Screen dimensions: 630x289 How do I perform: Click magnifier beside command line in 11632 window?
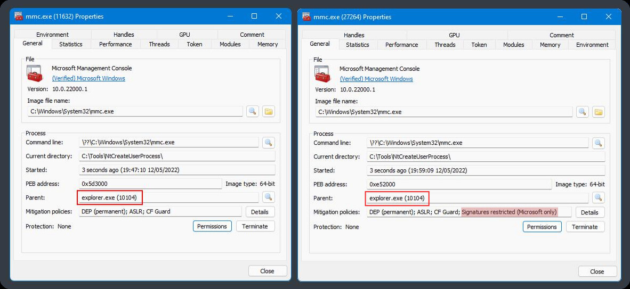click(269, 142)
